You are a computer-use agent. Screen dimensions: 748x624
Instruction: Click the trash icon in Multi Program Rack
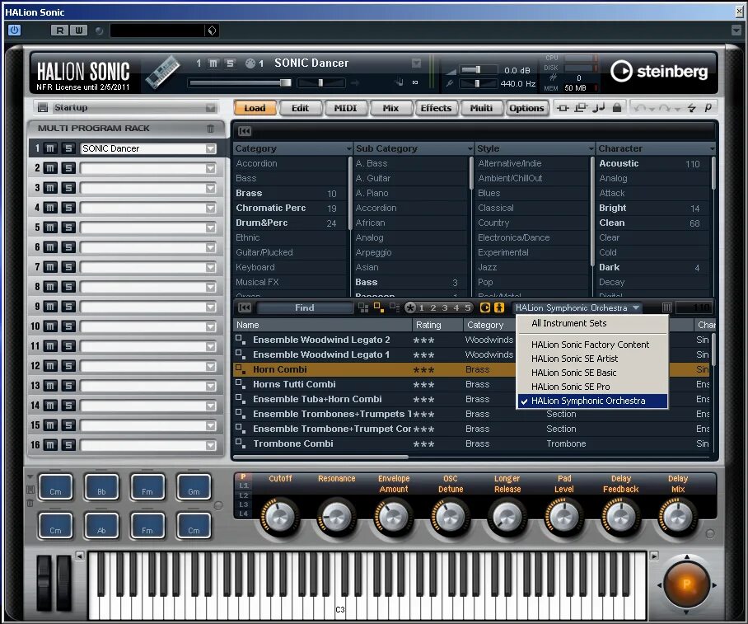(x=210, y=128)
